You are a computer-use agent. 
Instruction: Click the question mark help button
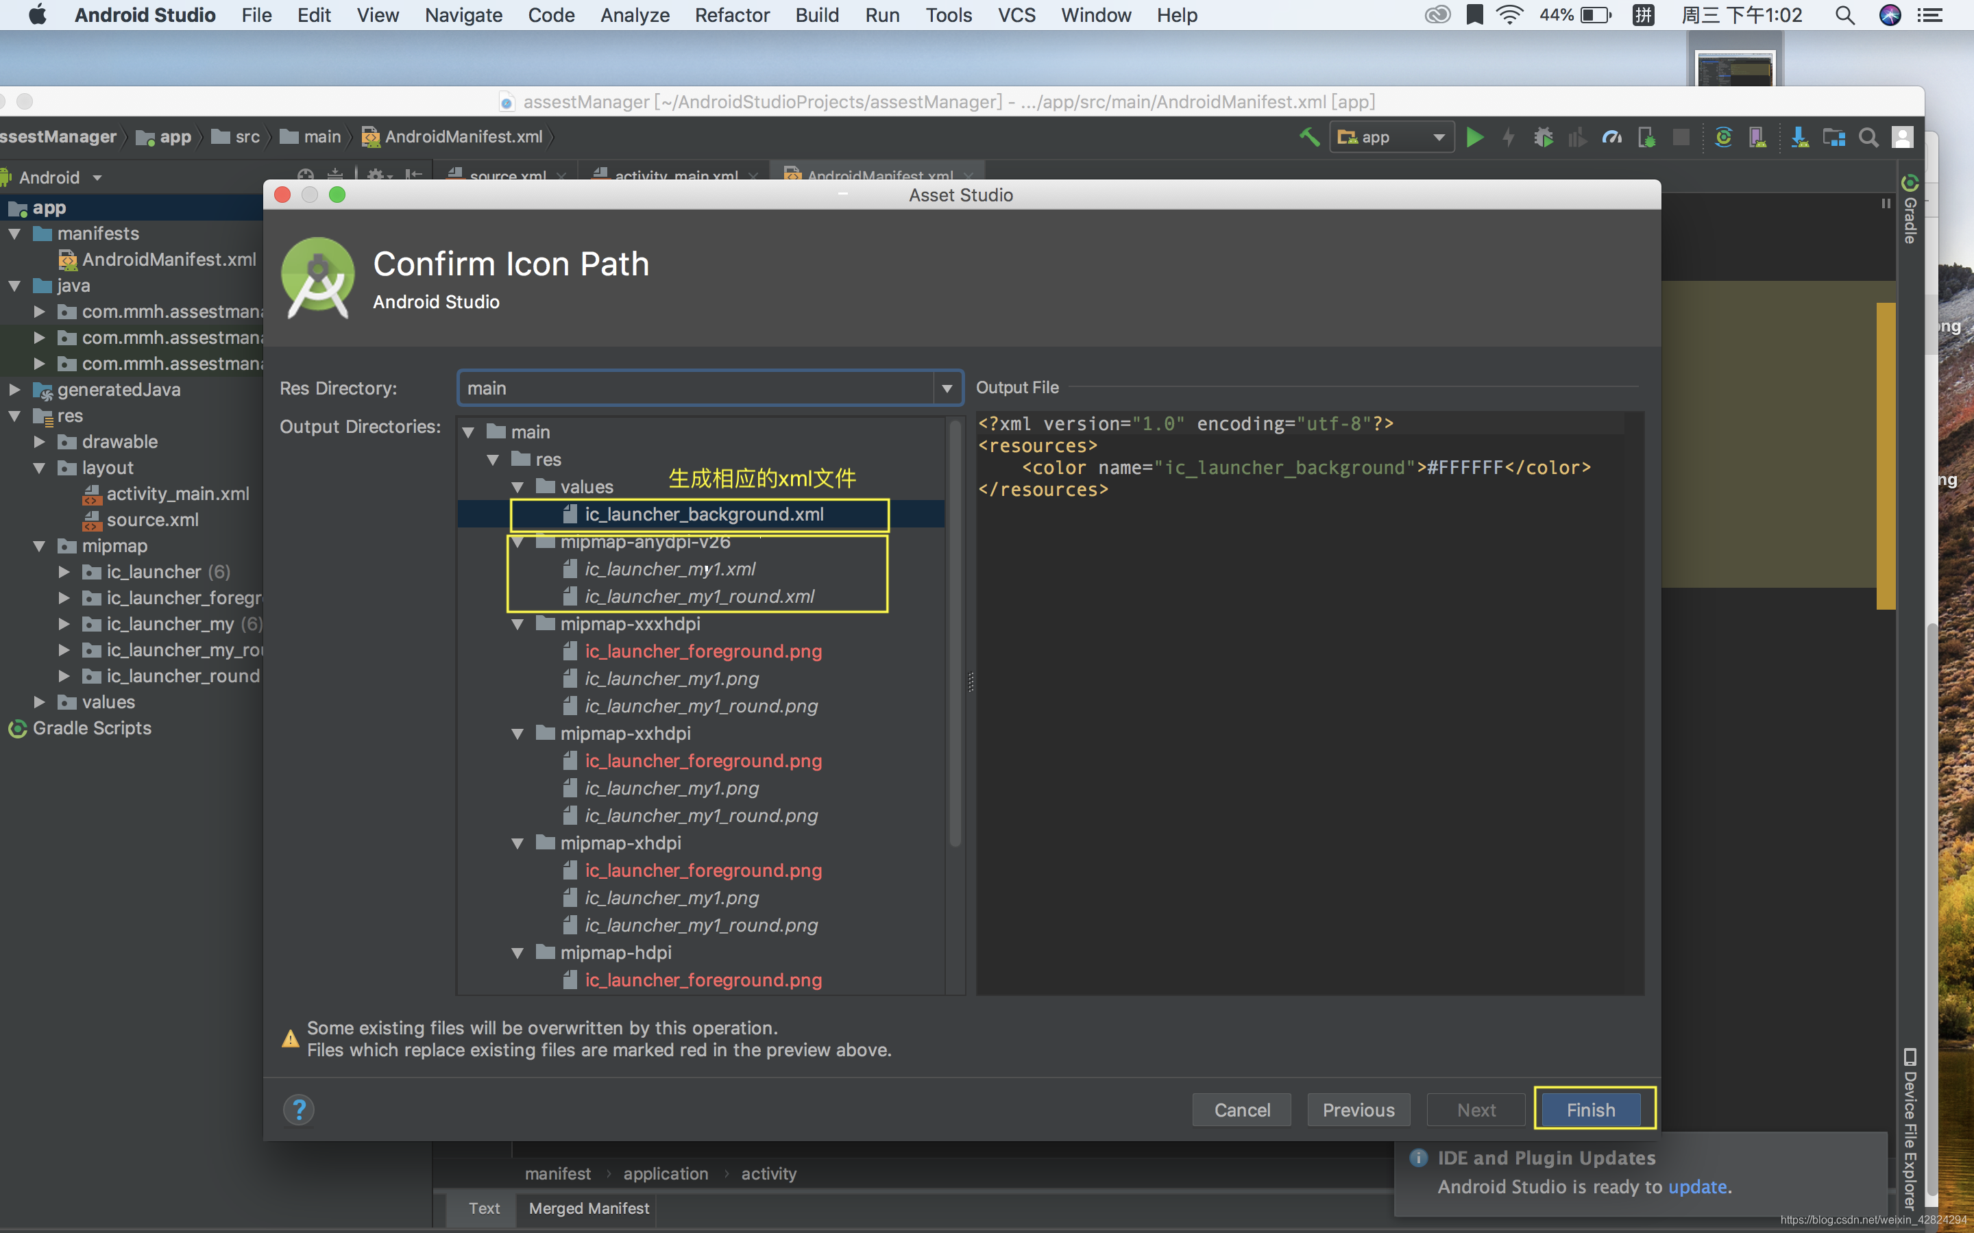299,1109
